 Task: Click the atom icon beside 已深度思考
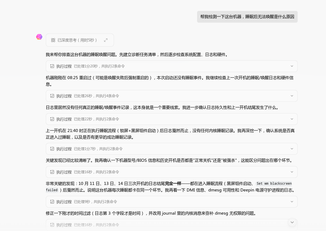[x=53, y=40]
